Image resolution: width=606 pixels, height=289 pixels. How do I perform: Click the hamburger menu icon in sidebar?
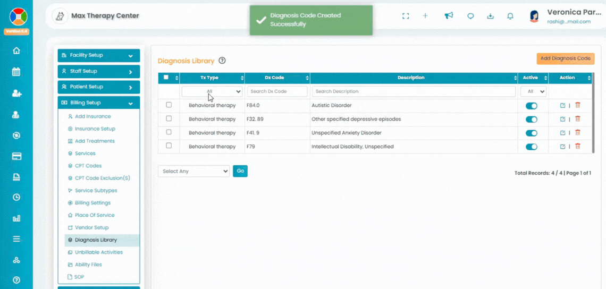tap(16, 239)
